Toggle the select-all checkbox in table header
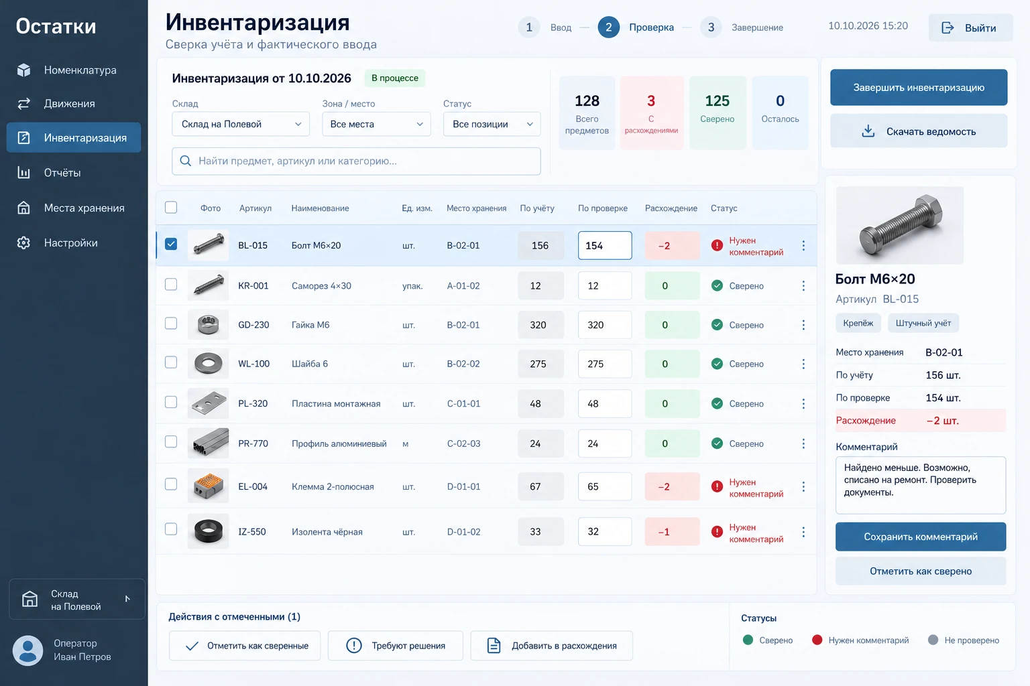 tap(171, 208)
